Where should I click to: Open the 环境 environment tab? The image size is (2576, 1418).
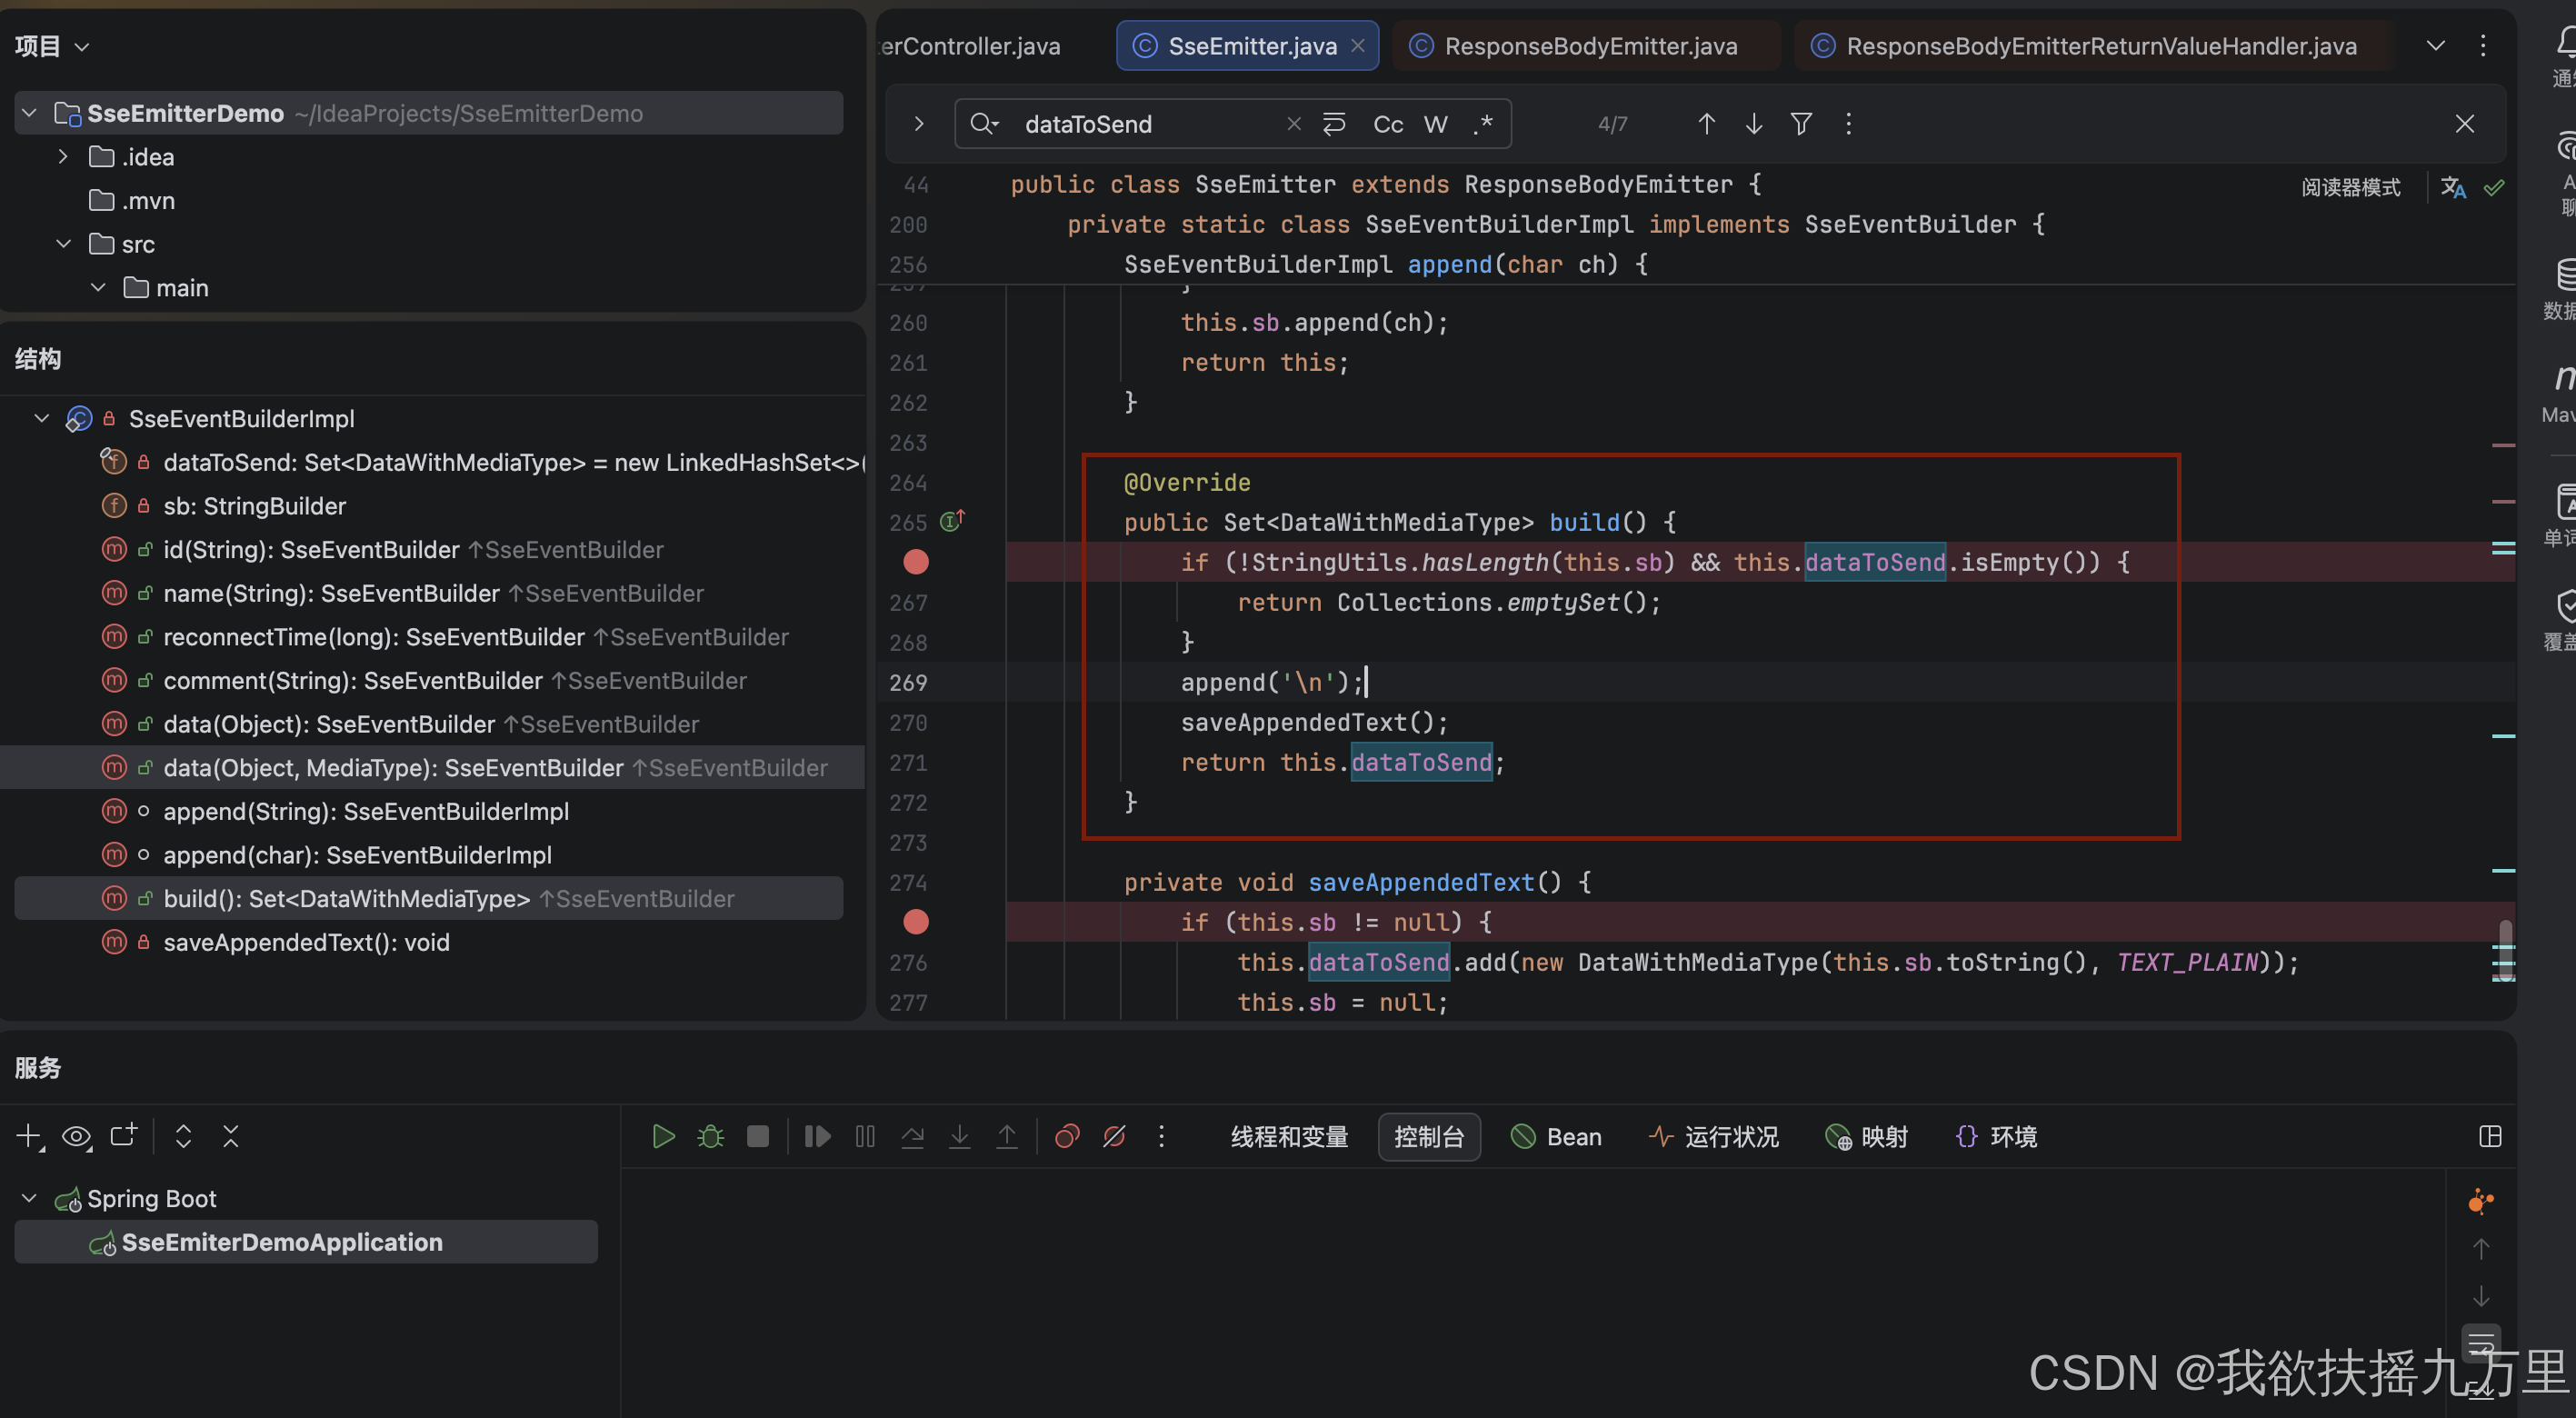[1995, 1137]
